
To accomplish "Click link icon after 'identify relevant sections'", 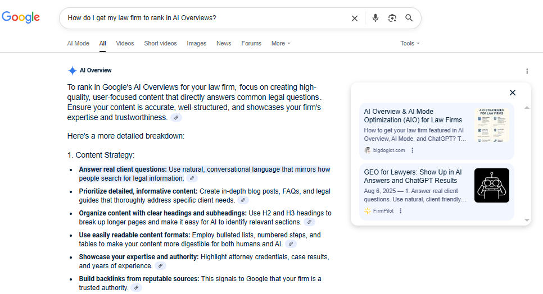I will 310,222.
